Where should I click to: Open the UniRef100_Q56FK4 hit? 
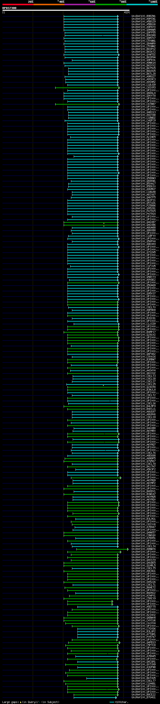143,241
